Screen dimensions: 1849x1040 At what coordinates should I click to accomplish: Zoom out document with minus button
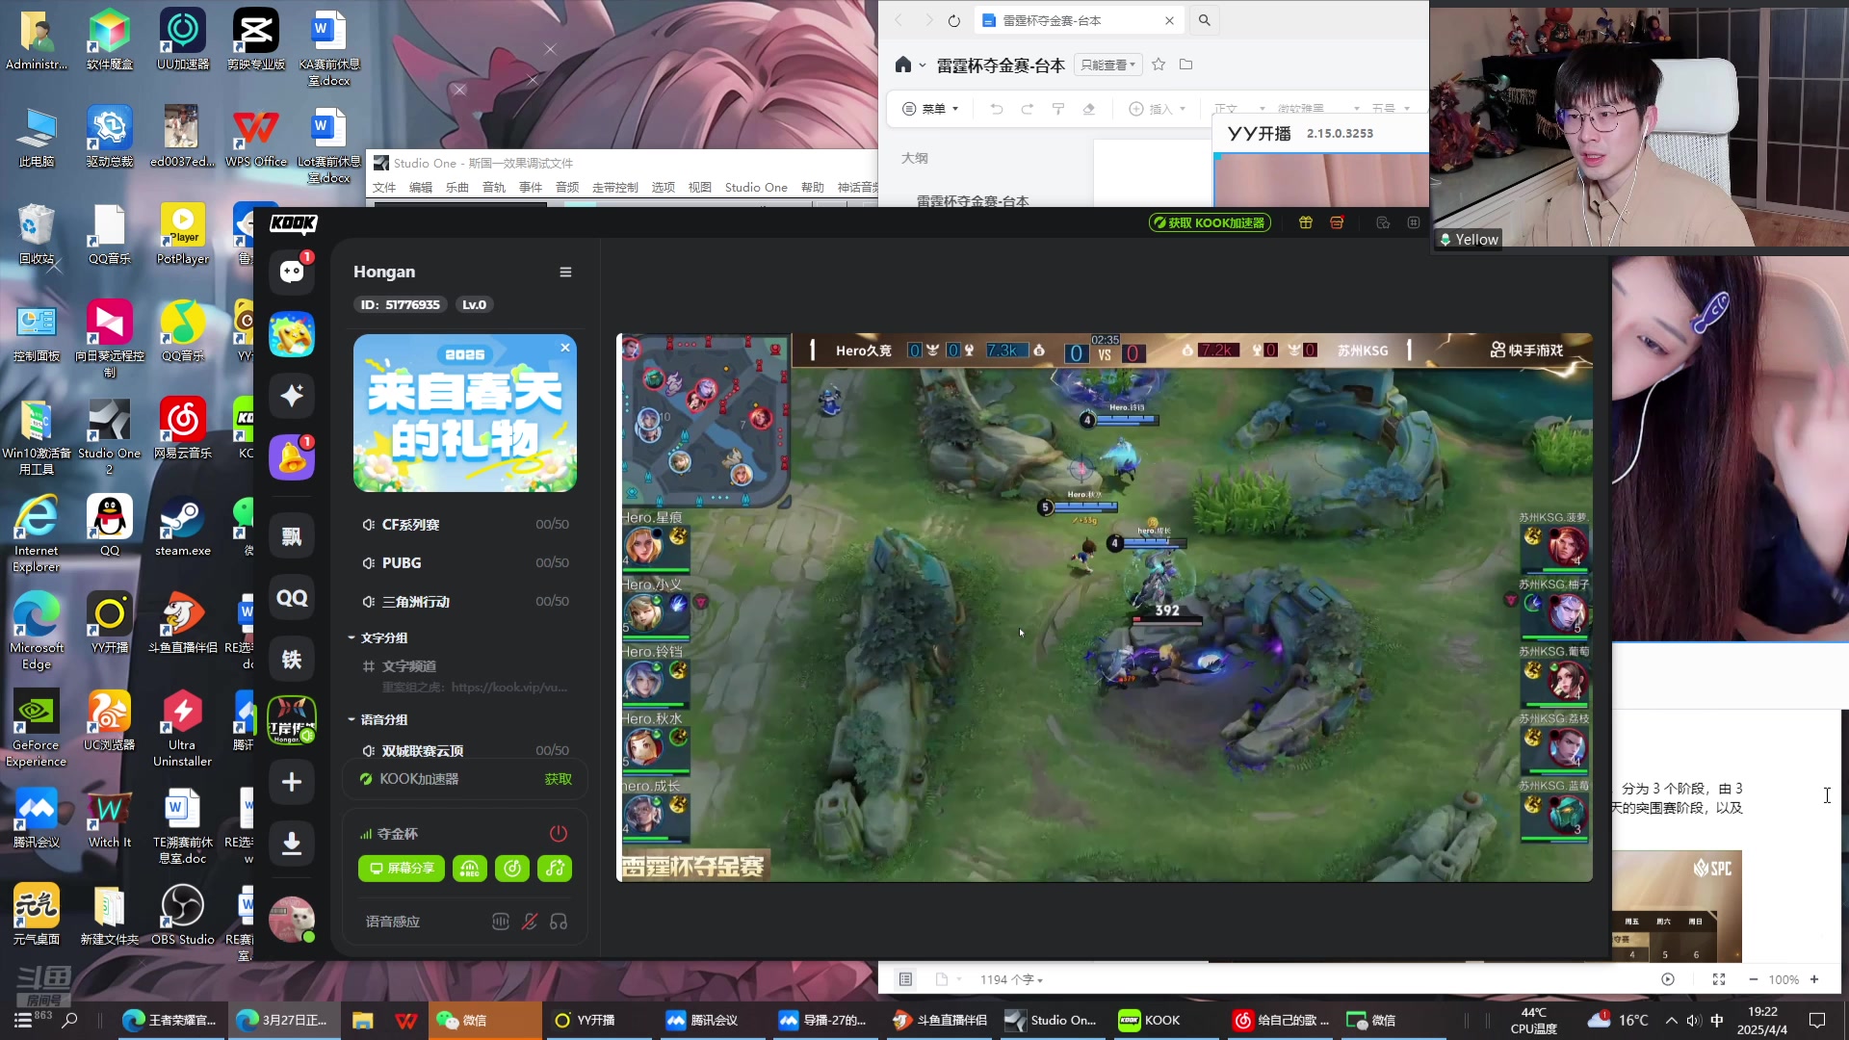coord(1753,979)
